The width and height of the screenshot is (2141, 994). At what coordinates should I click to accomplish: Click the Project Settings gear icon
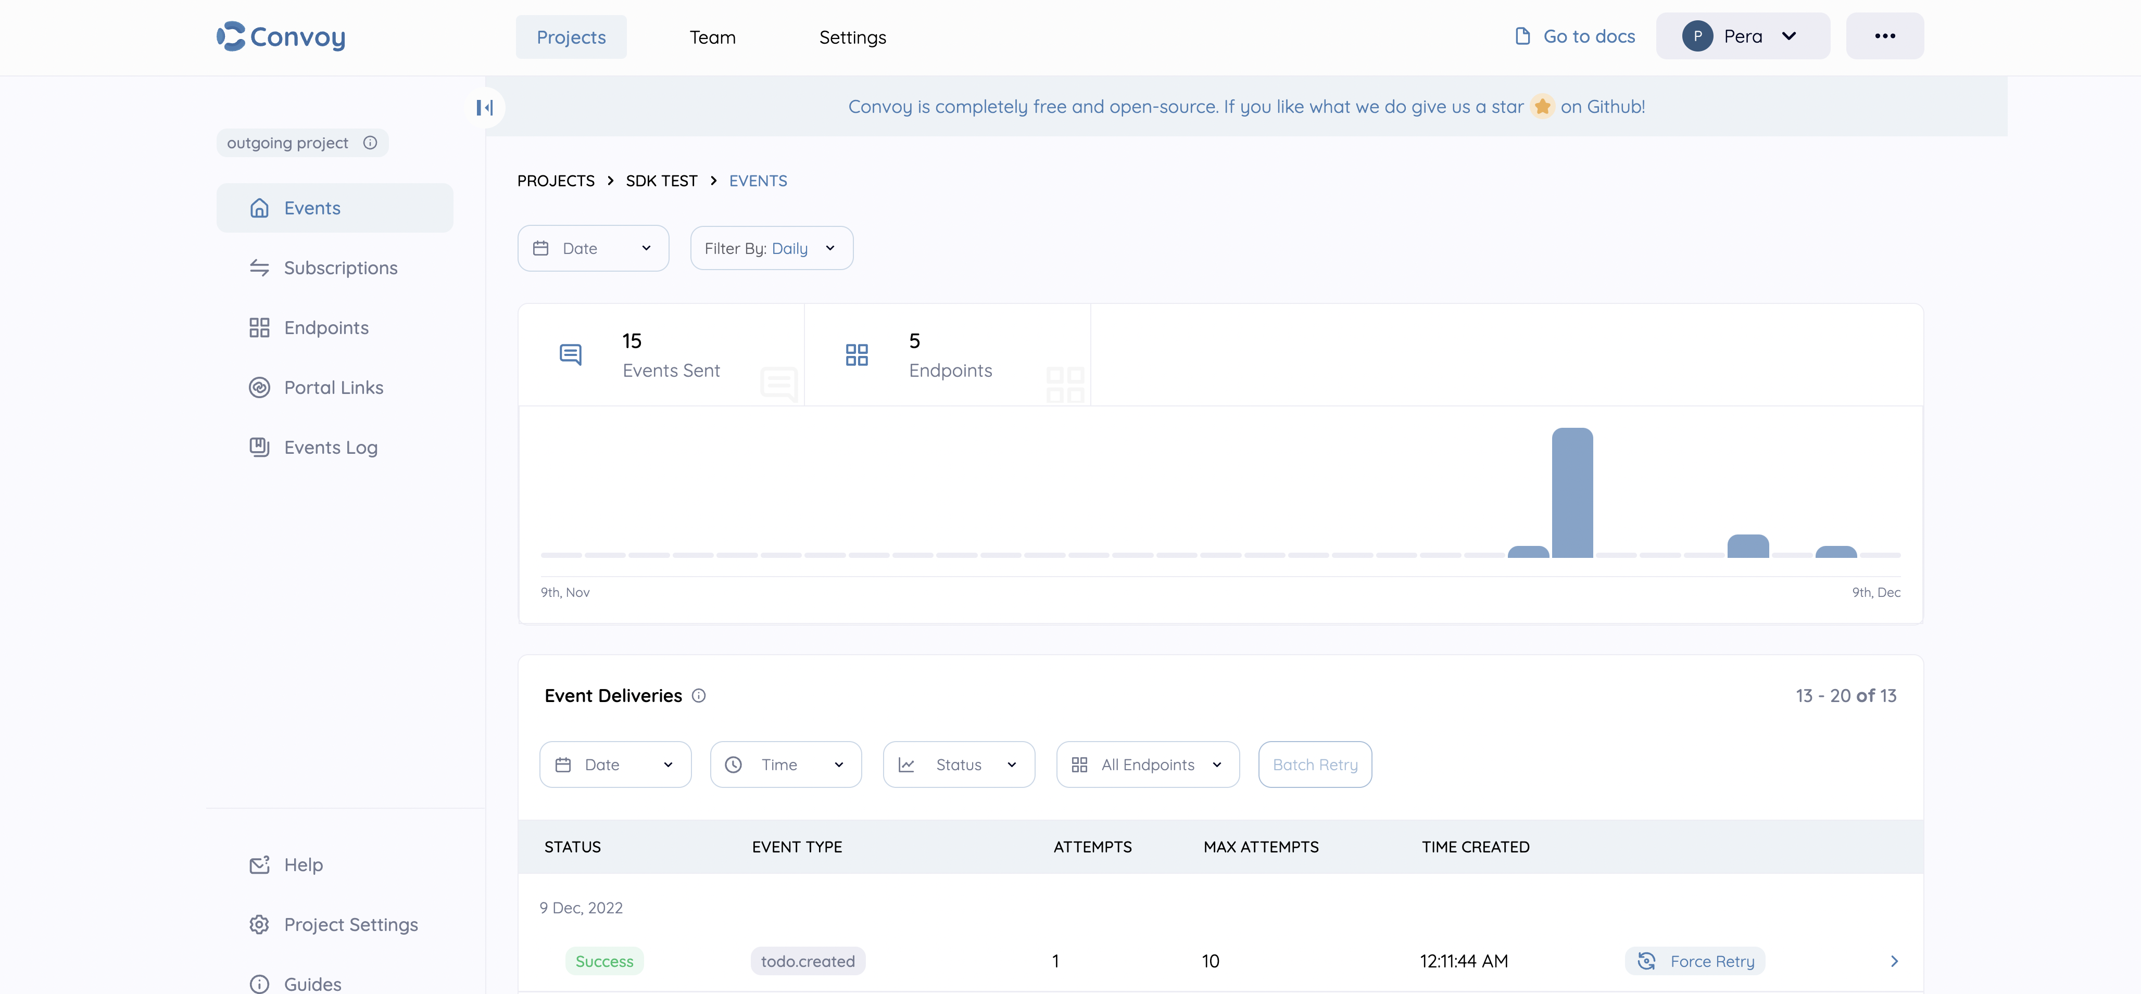pos(259,924)
